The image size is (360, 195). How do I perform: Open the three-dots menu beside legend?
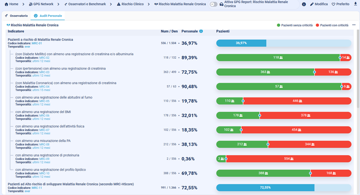354,25
